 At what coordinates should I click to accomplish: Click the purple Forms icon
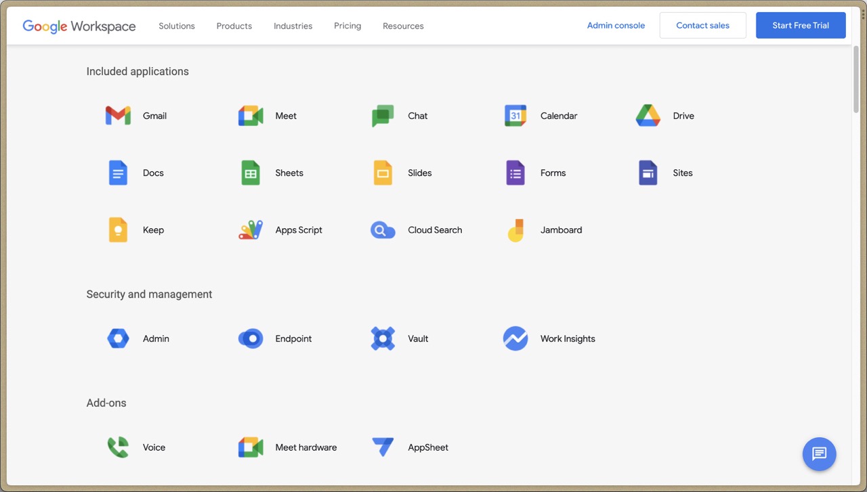click(515, 173)
